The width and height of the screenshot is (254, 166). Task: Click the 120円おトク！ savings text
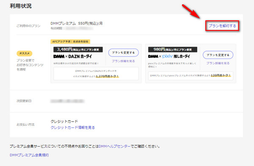coord(221,75)
